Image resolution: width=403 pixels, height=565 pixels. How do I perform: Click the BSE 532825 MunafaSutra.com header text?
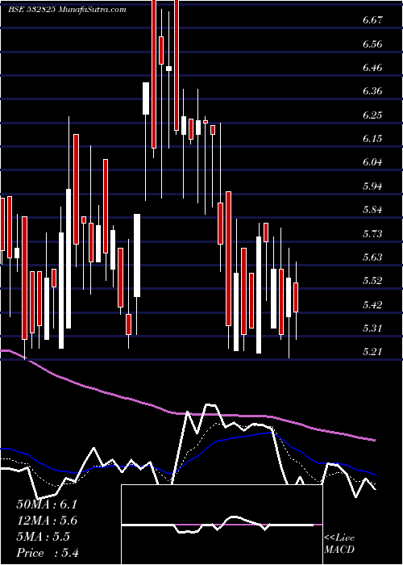[67, 10]
